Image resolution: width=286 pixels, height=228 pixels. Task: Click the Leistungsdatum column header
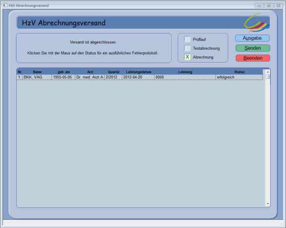(x=138, y=72)
